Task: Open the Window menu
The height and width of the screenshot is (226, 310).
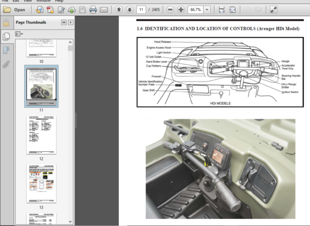Action: [43, 1]
